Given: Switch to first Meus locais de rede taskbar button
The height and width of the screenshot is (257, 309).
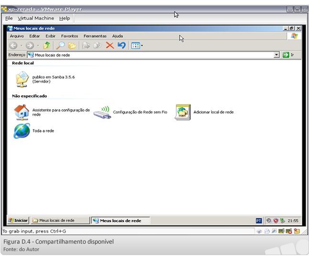Looking at the screenshot, I should point(60,220).
